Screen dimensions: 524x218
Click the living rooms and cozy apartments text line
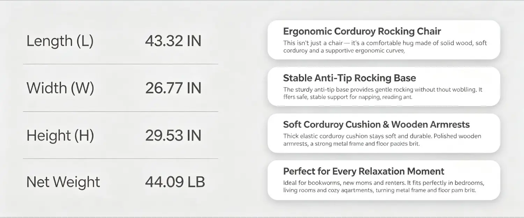coord(379,190)
